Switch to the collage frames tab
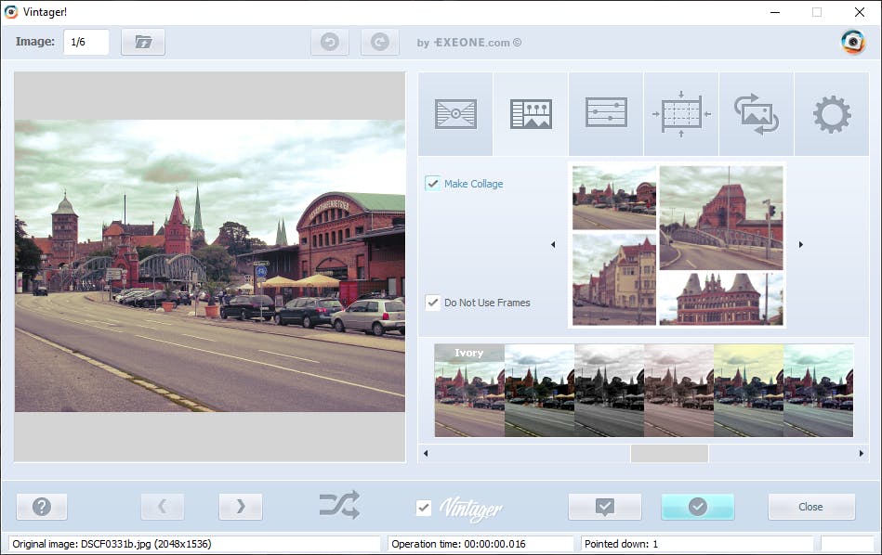Viewport: 882px width, 555px height. tap(531, 114)
